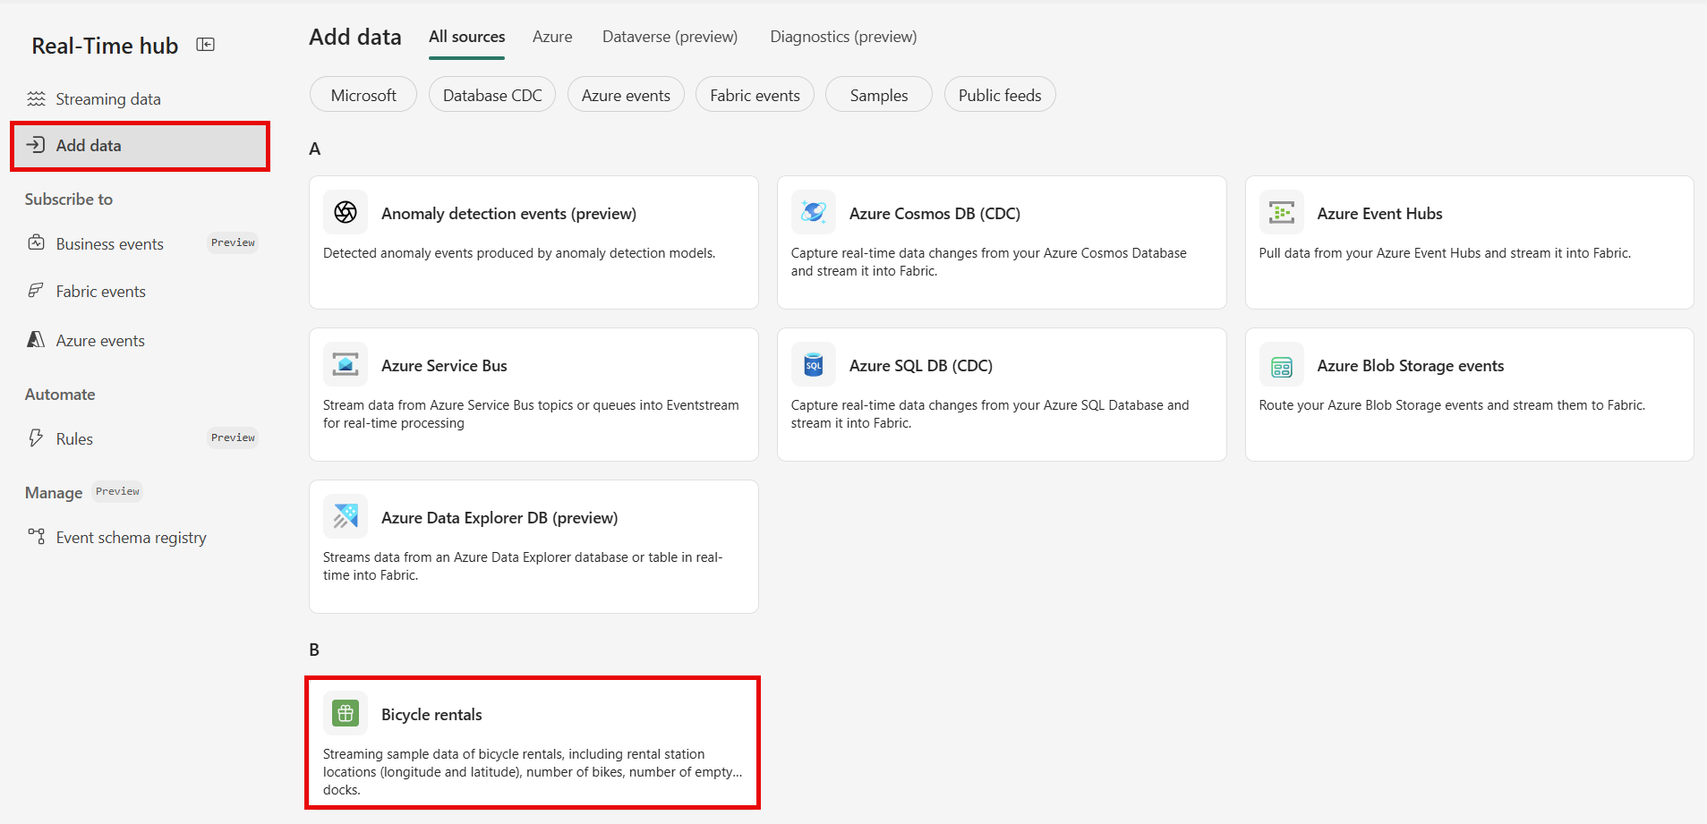Viewport: 1707px width, 824px height.
Task: Collapse the Real-Time hub navigation pane icon
Action: pyautogui.click(x=206, y=45)
